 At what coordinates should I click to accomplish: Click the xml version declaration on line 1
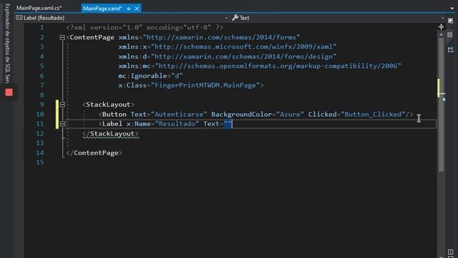(145, 27)
